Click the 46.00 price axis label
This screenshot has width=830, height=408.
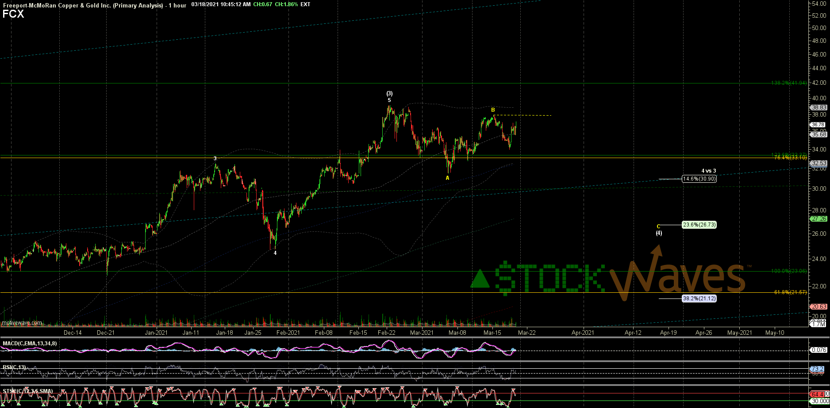819,55
